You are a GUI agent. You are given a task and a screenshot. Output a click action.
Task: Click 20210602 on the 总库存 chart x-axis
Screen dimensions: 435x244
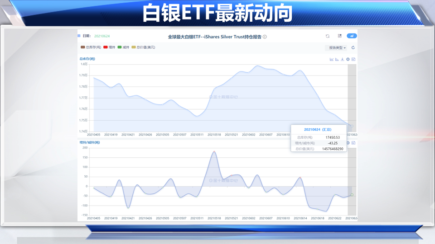click(x=249, y=135)
